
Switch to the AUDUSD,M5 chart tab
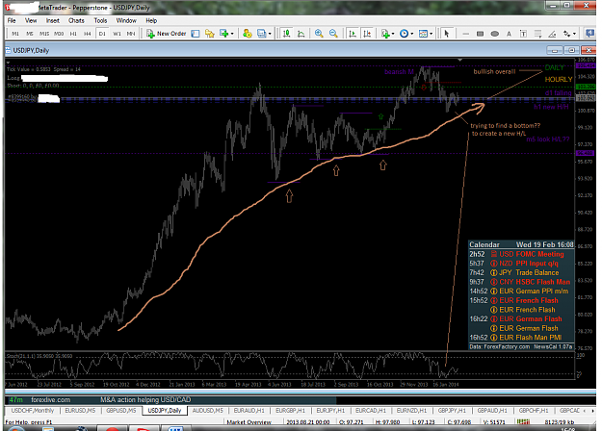[208, 411]
